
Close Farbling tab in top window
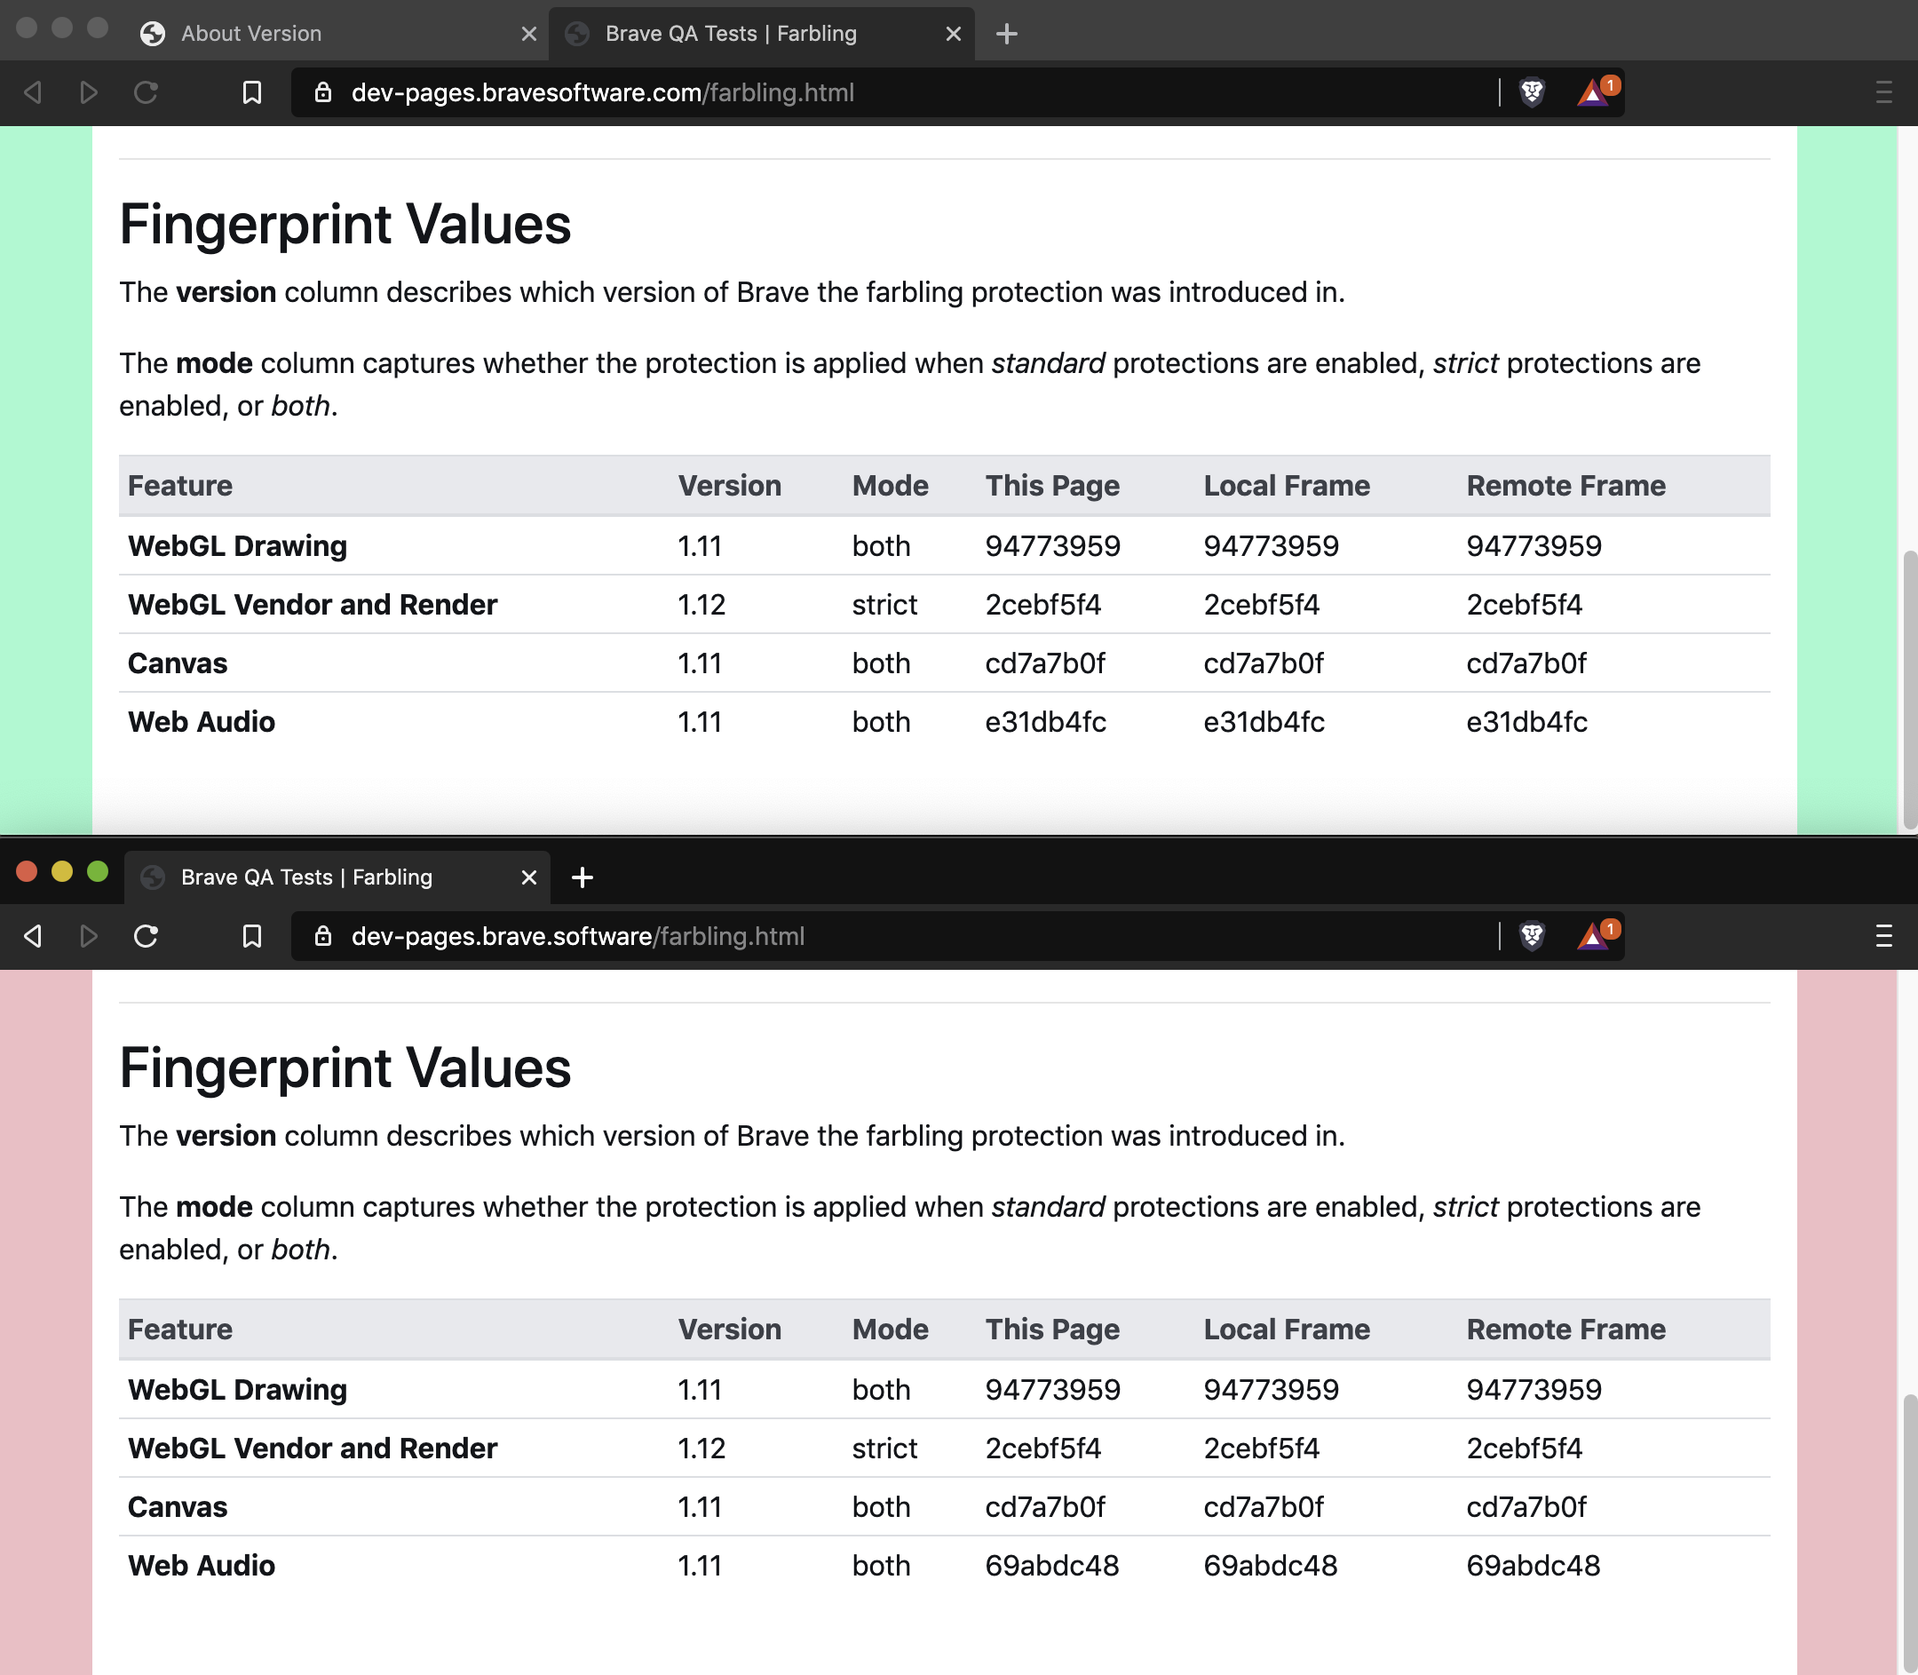(954, 34)
